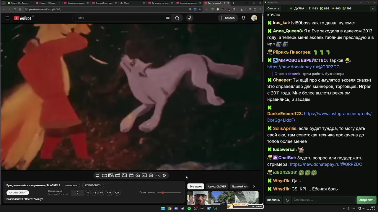Viewport: 378px width, 212px height.
Task: Open the YouTube account avatar menu
Action: 254,18
